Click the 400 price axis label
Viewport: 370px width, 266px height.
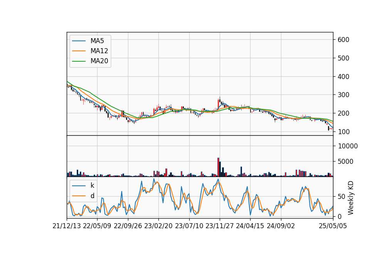pos(343,76)
